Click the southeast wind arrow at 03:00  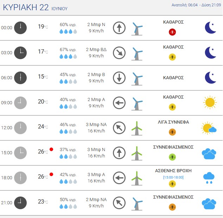tap(119, 53)
